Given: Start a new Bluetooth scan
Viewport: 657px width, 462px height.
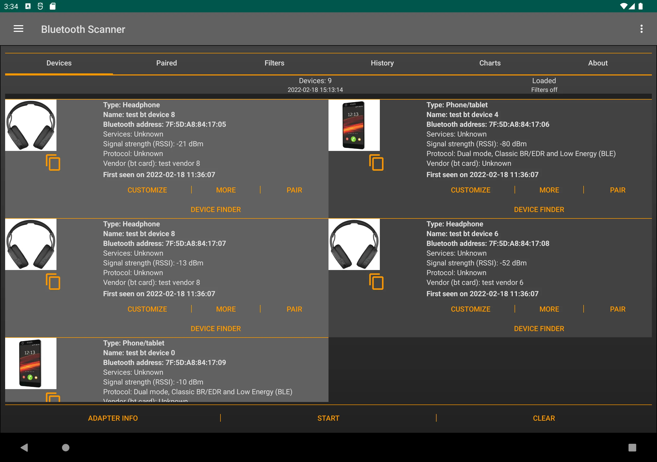Looking at the screenshot, I should click(x=328, y=418).
